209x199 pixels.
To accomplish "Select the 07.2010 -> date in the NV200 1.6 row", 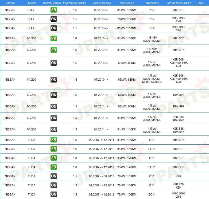I will [x=101, y=50].
